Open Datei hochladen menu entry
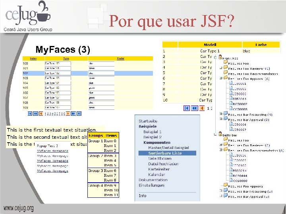 [x=163, y=164]
